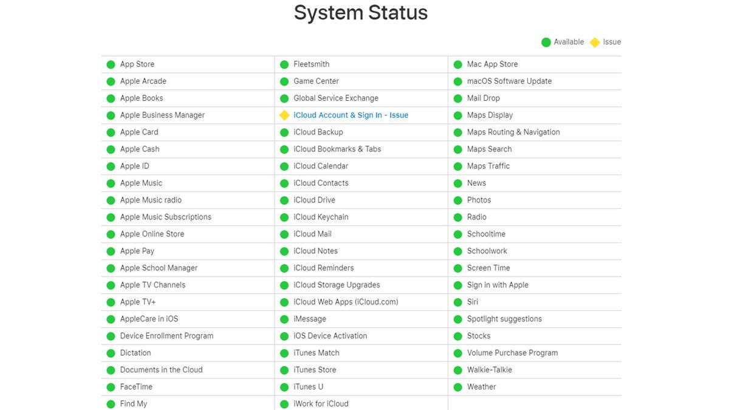The width and height of the screenshot is (729, 410).
Task: Click the green status dot beside App Store
Action: point(111,64)
